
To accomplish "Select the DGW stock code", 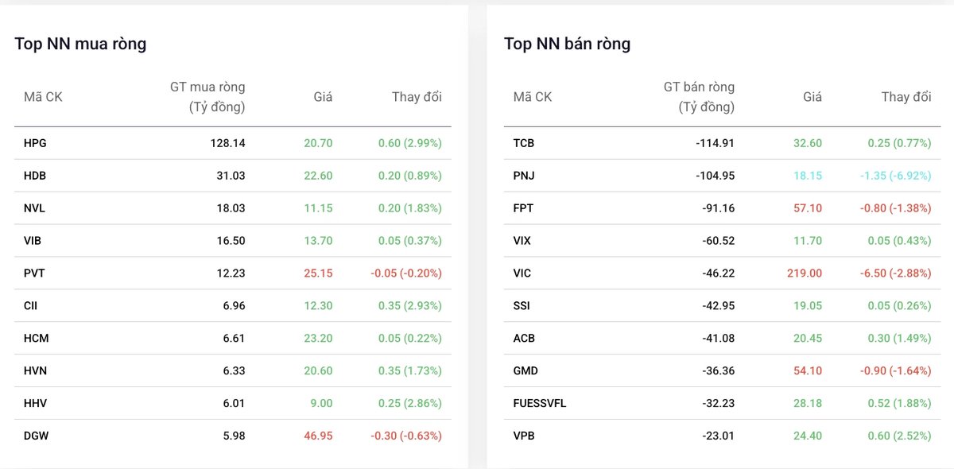I will coord(36,436).
